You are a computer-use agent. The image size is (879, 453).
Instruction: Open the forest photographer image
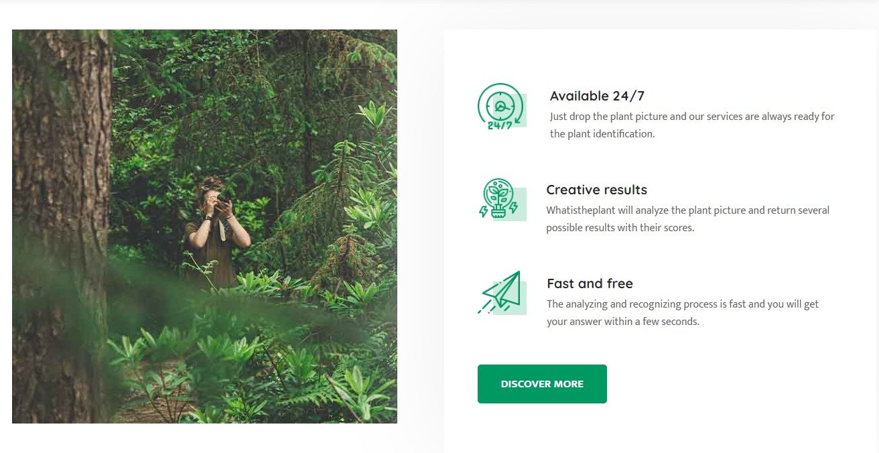[204, 226]
